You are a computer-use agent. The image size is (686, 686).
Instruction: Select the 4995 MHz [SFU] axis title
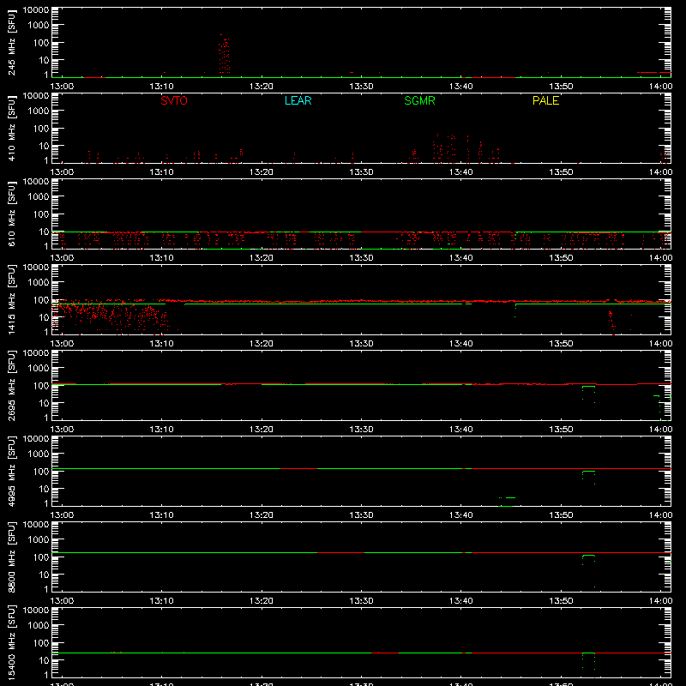pyautogui.click(x=11, y=471)
